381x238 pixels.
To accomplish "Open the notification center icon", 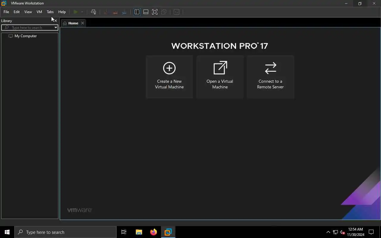I will (x=371, y=232).
